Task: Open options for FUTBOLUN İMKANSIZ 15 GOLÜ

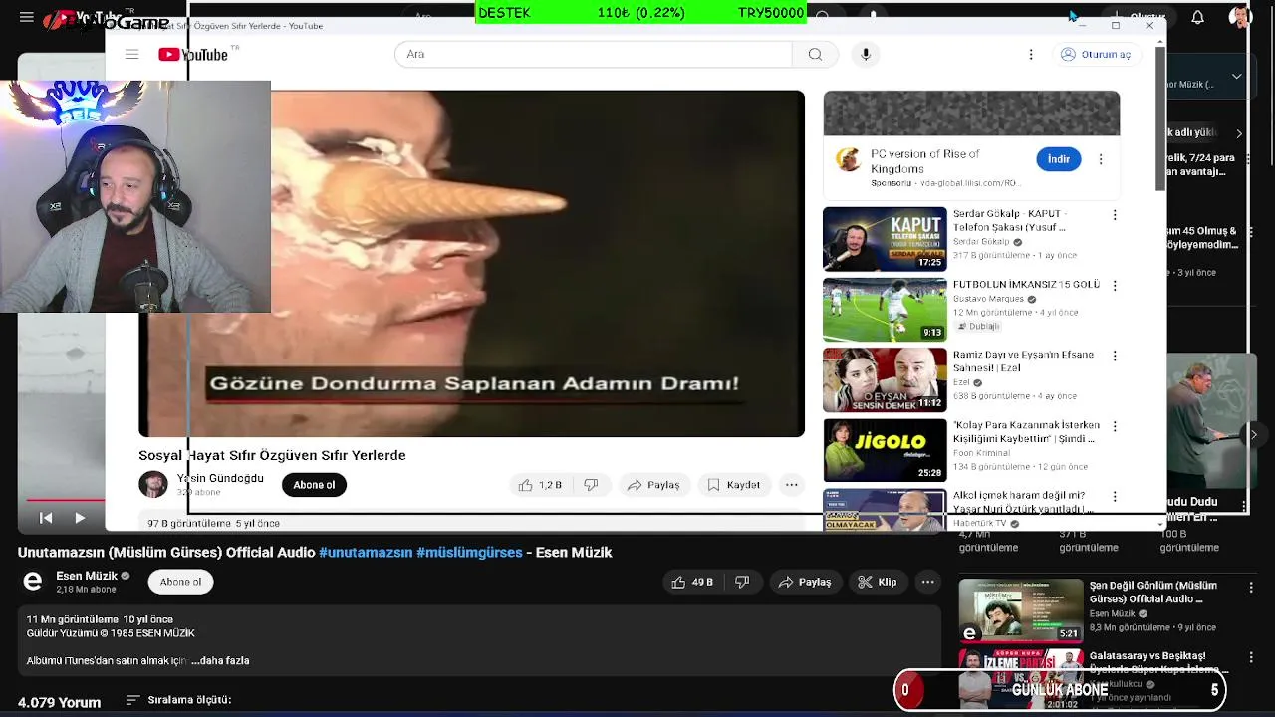Action: click(1115, 286)
